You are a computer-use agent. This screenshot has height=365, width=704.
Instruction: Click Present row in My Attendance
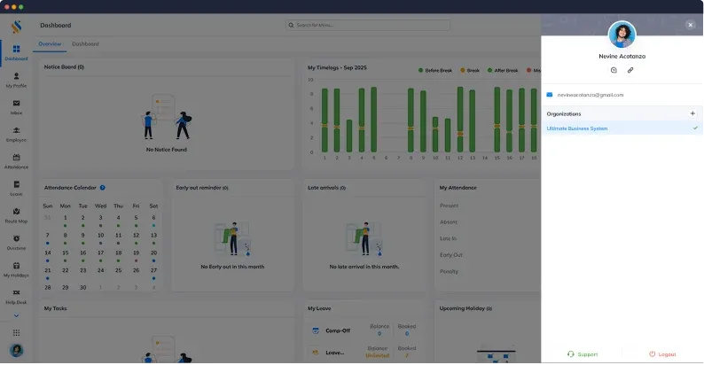(449, 206)
